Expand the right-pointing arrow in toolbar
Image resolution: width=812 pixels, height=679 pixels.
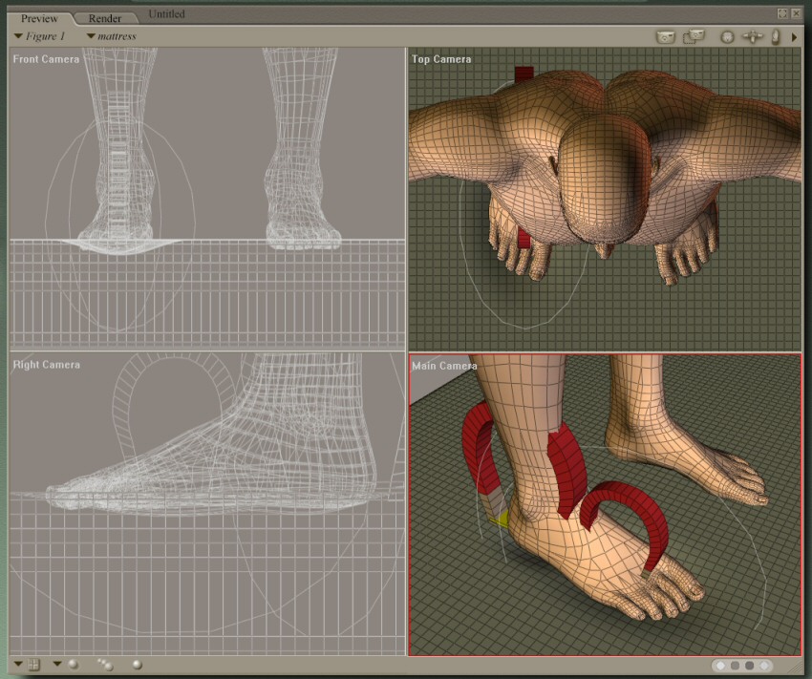pyautogui.click(x=795, y=36)
